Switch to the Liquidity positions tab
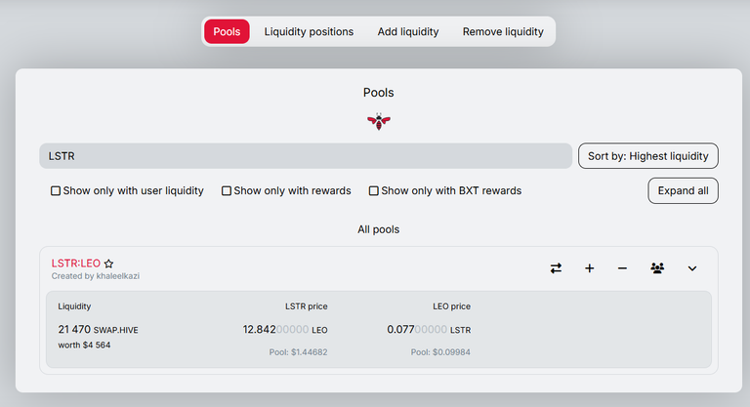 309,31
